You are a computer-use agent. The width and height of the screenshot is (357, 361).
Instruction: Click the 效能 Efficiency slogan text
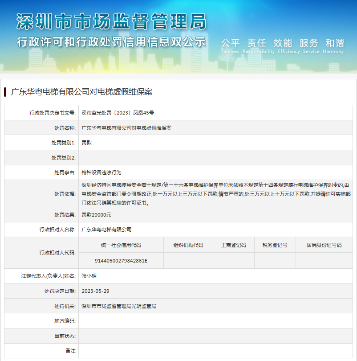pos(283,45)
